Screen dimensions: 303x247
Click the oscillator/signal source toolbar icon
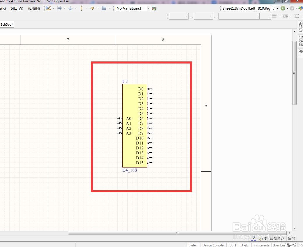tap(92, 8)
